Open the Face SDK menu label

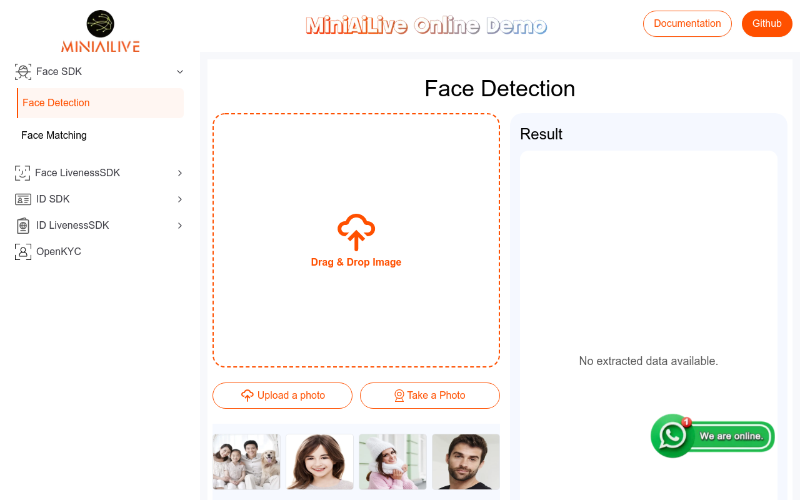(59, 72)
